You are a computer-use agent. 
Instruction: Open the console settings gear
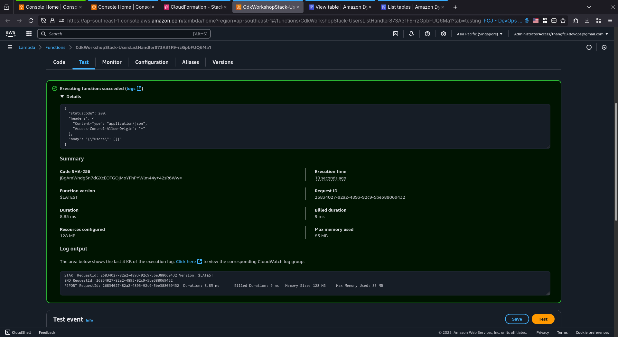point(444,34)
